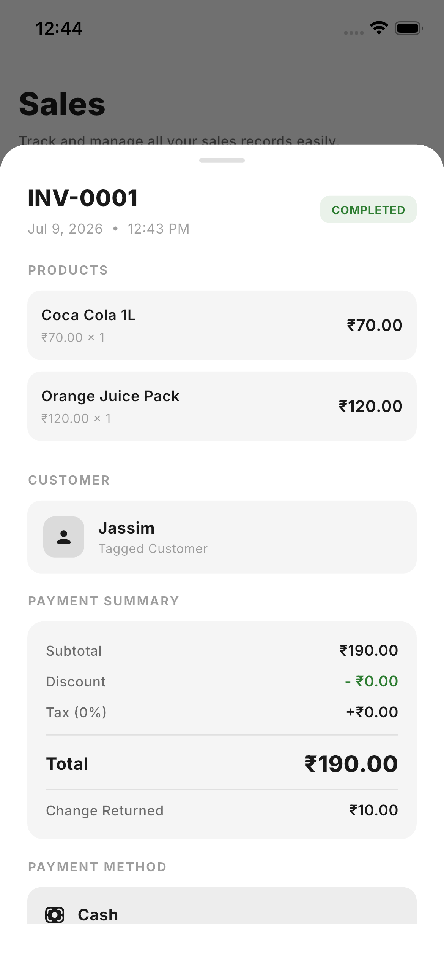The width and height of the screenshot is (444, 963).
Task: Tap the Tagged Customer subtitle
Action: (x=153, y=548)
